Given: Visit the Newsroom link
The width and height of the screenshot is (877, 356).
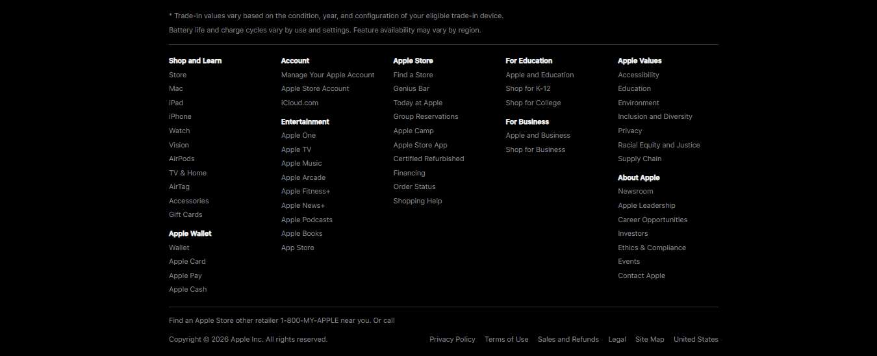Looking at the screenshot, I should pos(635,191).
